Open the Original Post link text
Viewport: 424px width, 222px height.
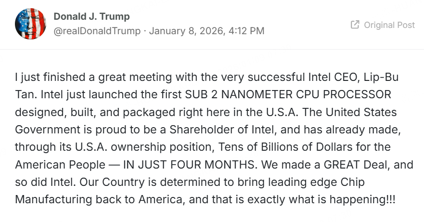389,25
